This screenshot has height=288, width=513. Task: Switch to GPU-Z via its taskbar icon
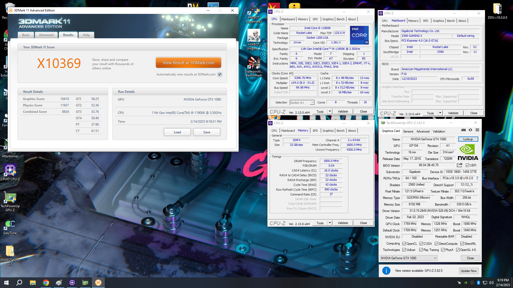(x=85, y=283)
